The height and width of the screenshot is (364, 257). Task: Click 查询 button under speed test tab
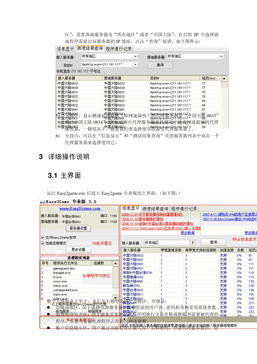coord(160,65)
